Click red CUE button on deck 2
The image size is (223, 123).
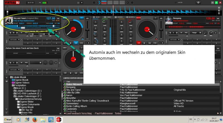[139, 43]
